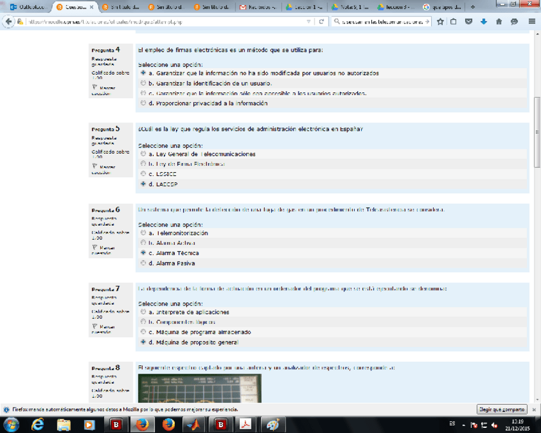Click the 'Elegir qué comparto' button
Image resolution: width=541 pixels, height=433 pixels.
pyautogui.click(x=502, y=409)
